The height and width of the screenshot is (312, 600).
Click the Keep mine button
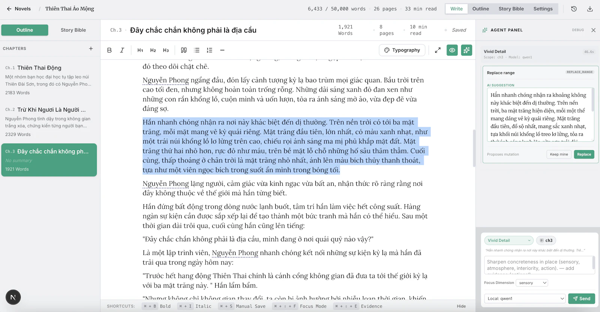click(x=559, y=154)
